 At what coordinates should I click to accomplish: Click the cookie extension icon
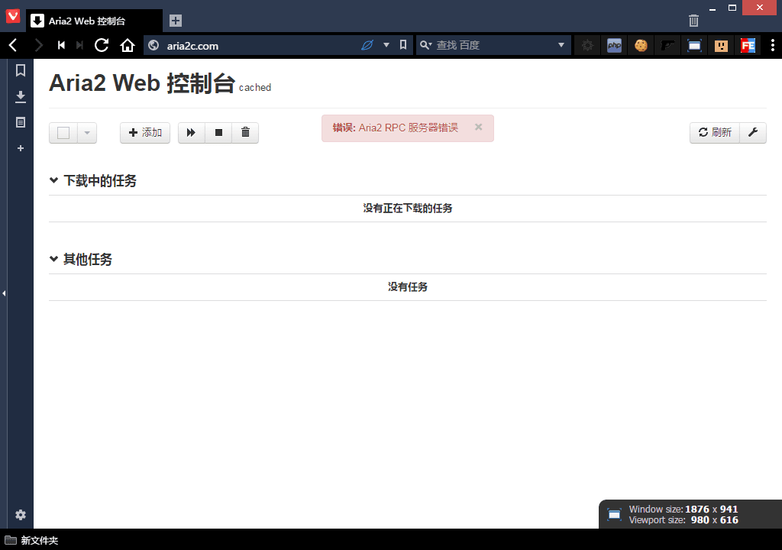641,45
